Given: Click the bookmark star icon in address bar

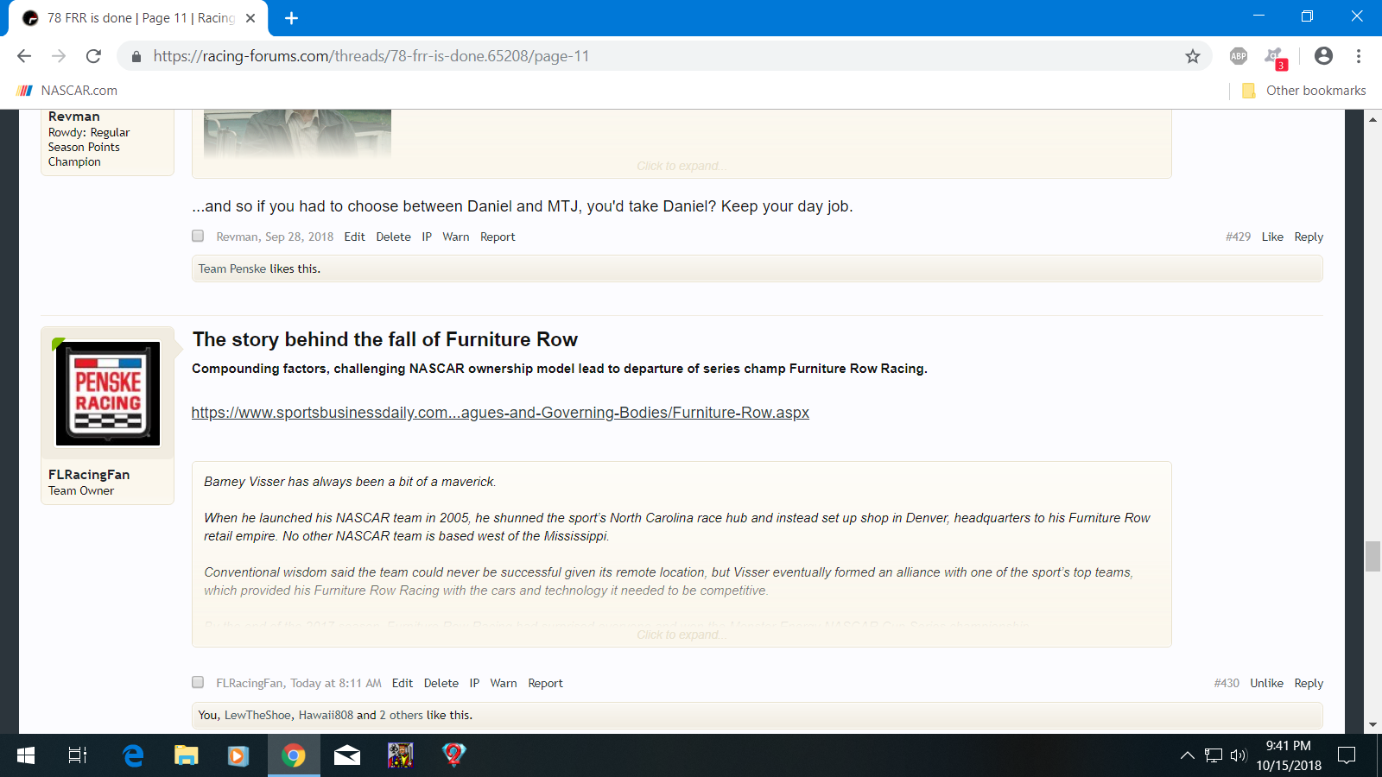Looking at the screenshot, I should [1192, 56].
